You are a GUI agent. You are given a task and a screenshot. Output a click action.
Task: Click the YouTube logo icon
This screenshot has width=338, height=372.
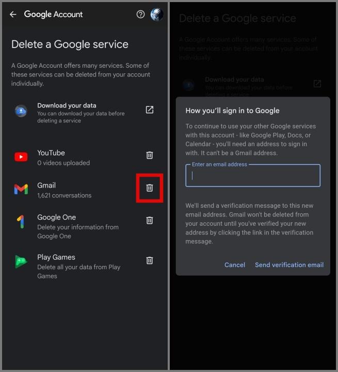point(21,157)
